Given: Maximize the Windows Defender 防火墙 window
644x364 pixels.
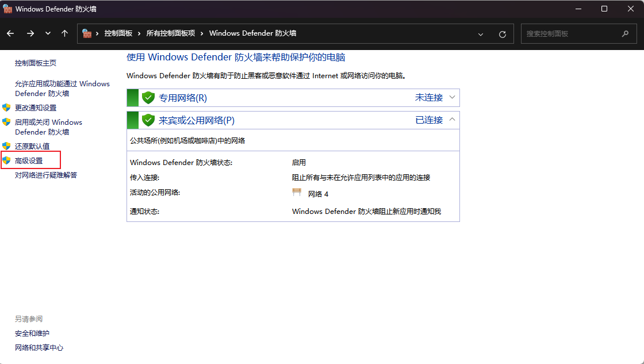Looking at the screenshot, I should (604, 9).
